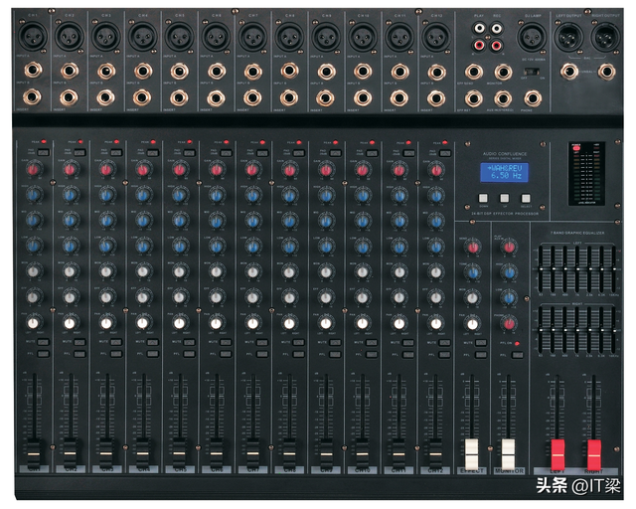
Task: Toggle the CH12 MUTE button
Action: [445, 343]
